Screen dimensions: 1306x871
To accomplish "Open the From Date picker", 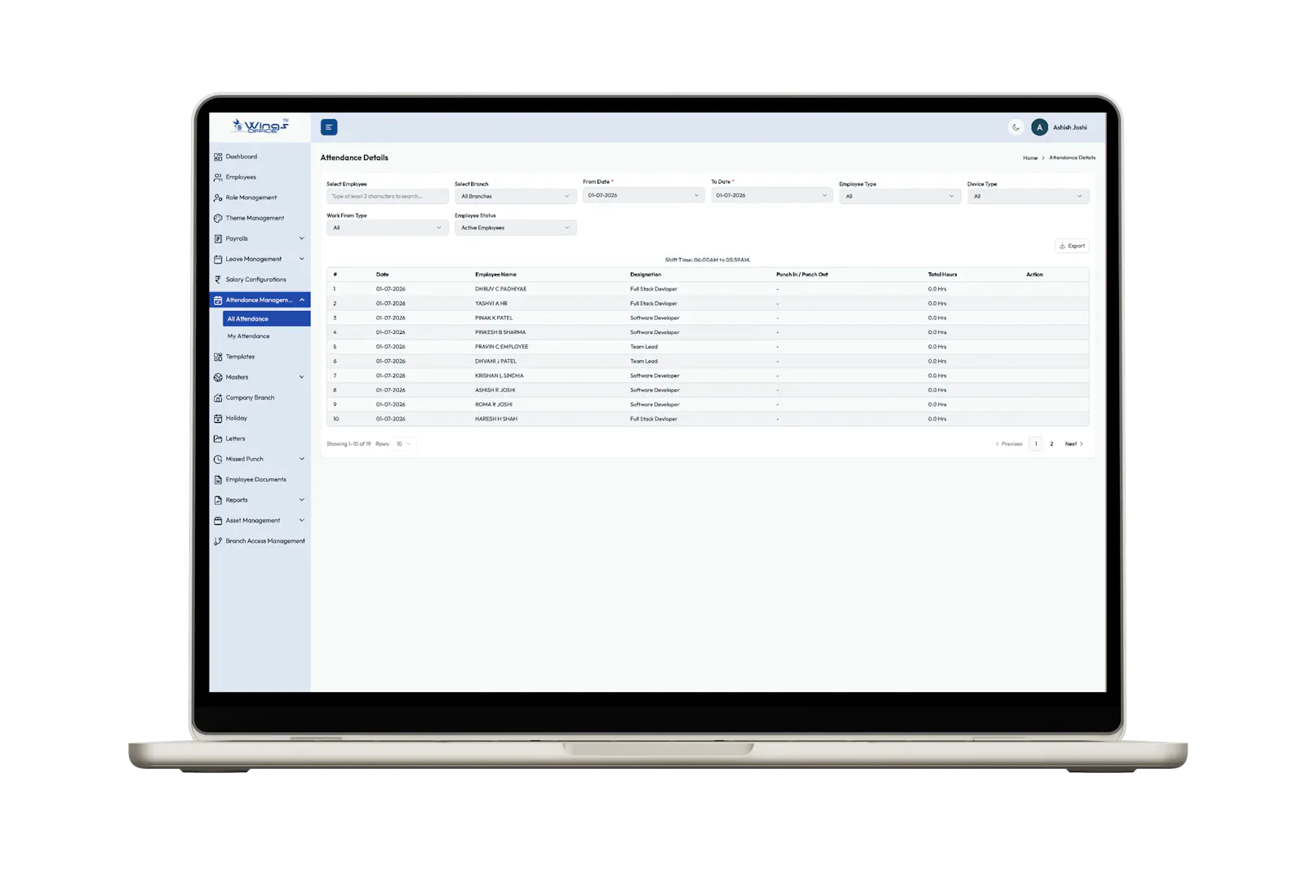I will coord(643,195).
